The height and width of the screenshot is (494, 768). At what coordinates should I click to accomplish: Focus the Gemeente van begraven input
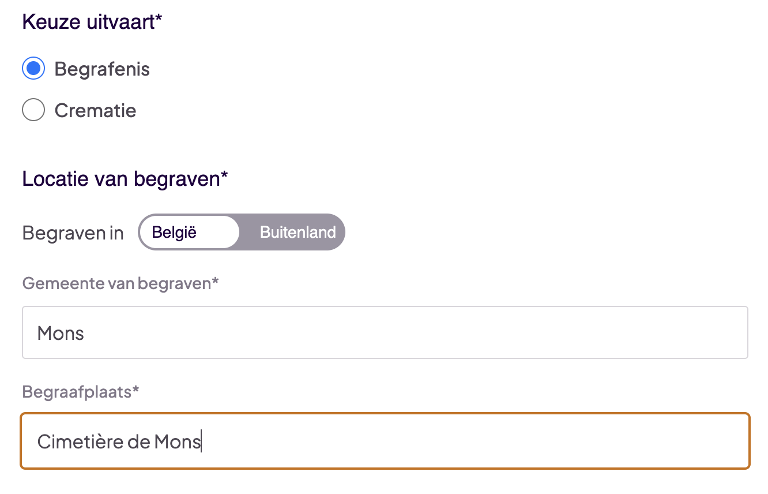[385, 333]
